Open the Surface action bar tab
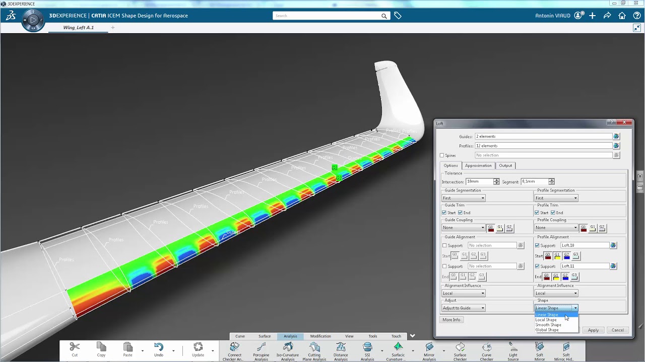The image size is (645, 362). tap(265, 336)
